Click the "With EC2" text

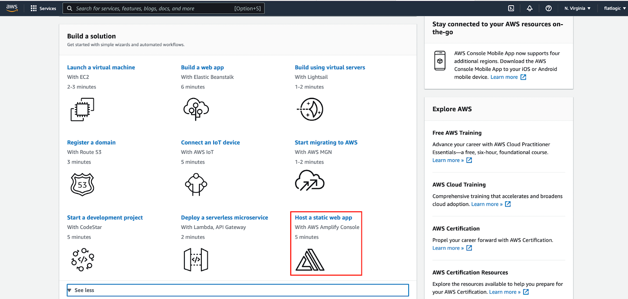[x=78, y=77]
